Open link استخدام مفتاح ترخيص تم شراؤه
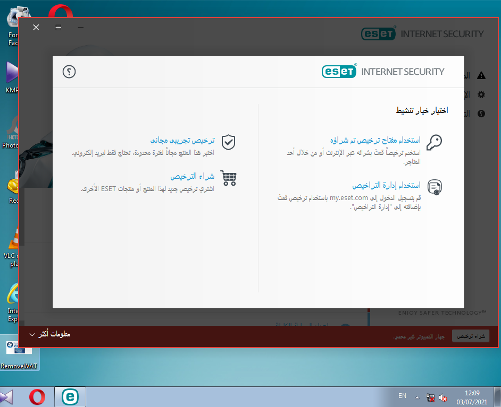This screenshot has width=501, height=407. pyautogui.click(x=375, y=140)
